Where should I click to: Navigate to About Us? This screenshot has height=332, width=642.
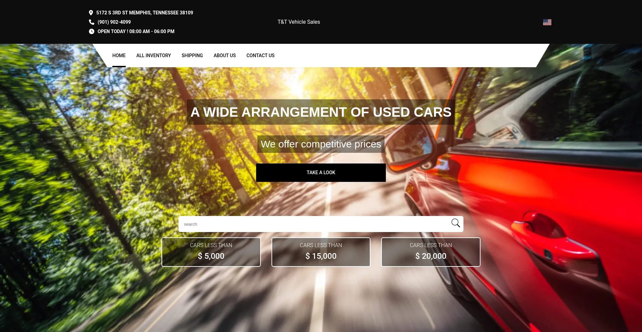coord(224,56)
